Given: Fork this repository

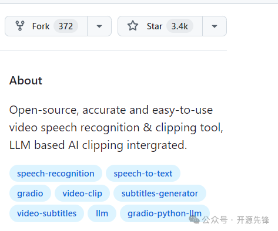Looking at the screenshot, I should [x=46, y=26].
